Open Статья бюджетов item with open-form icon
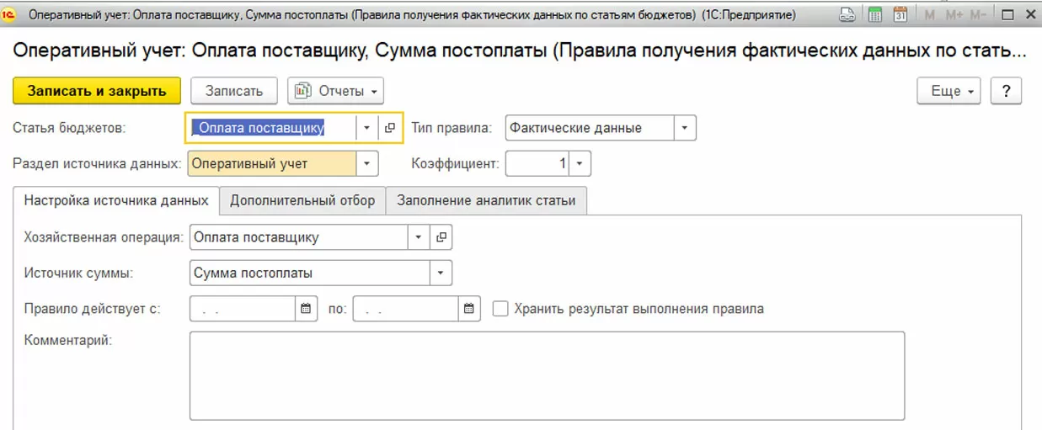The image size is (1042, 430). tap(389, 128)
